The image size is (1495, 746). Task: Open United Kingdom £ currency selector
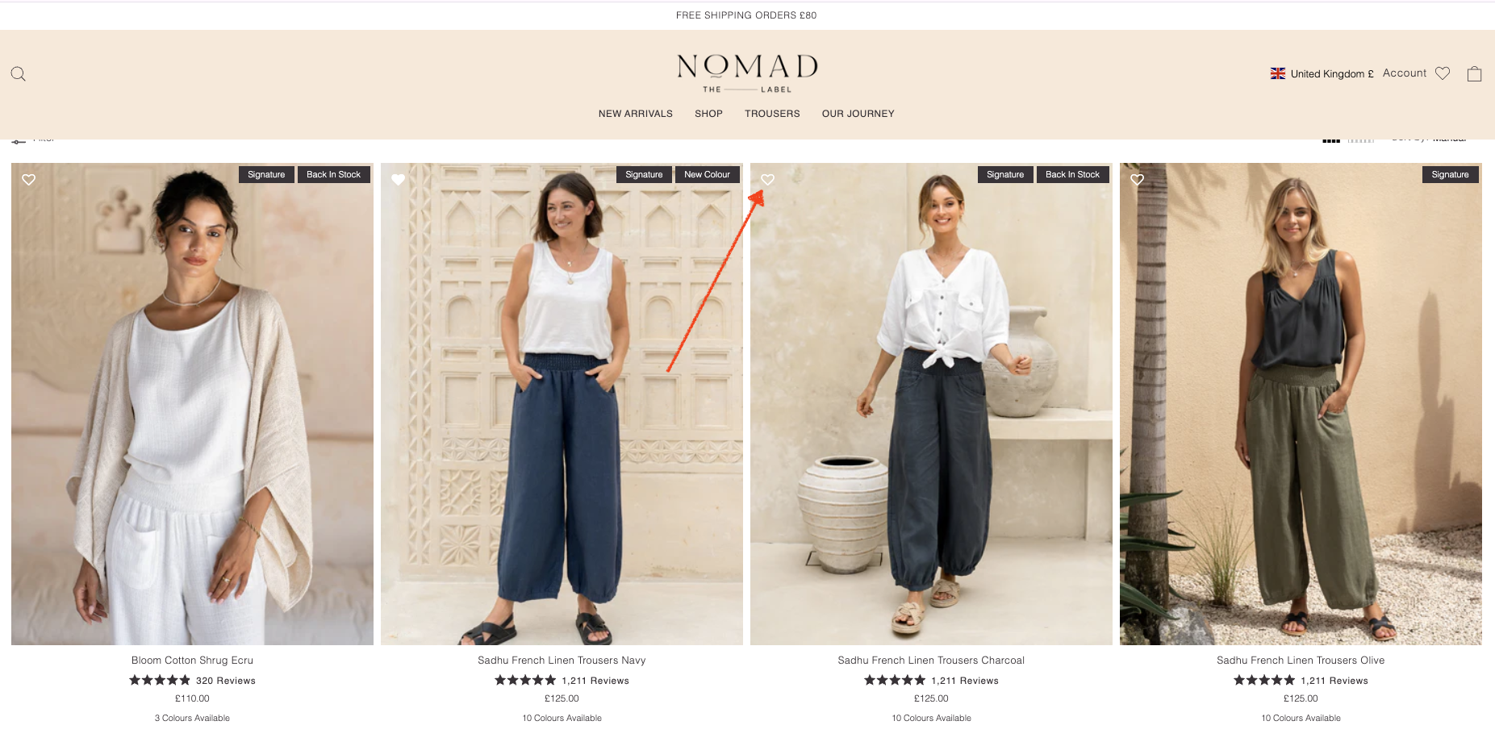(1322, 73)
